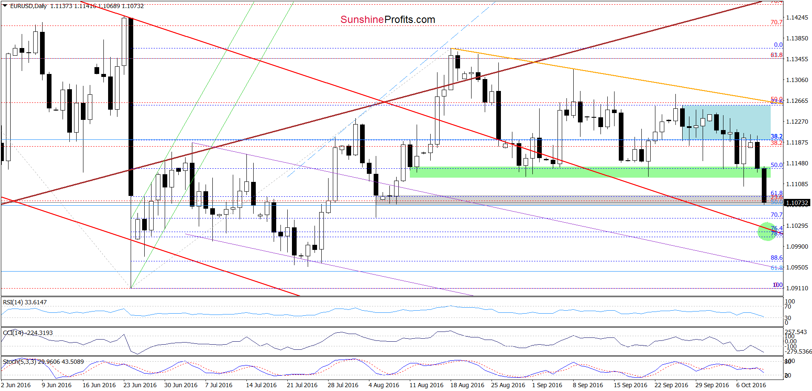This screenshot has width=812, height=391.
Task: Click the 16 Jun 2016 date label
Action: coord(99,385)
